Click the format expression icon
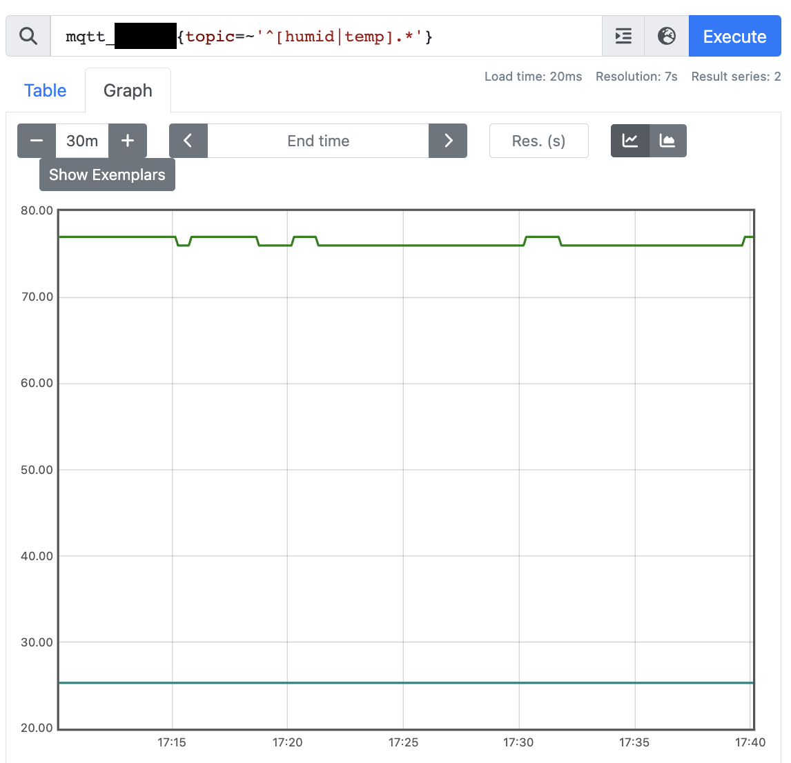 pyautogui.click(x=623, y=37)
